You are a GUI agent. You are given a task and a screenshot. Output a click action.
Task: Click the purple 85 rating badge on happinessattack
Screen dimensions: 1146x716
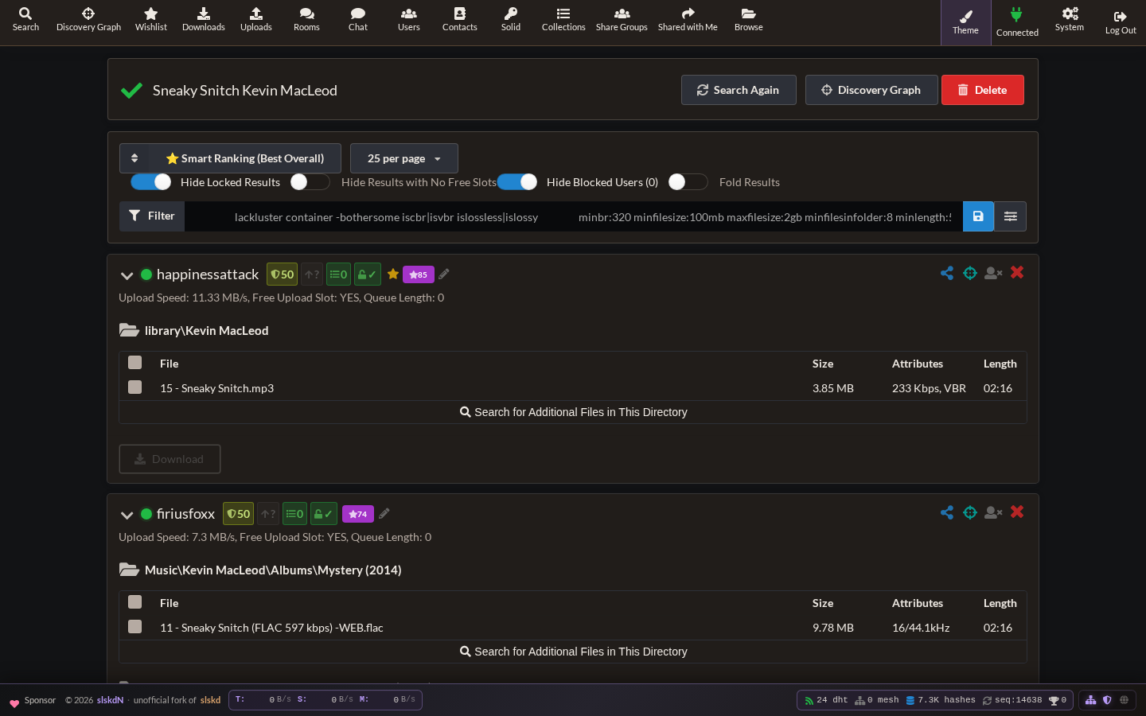click(x=419, y=274)
